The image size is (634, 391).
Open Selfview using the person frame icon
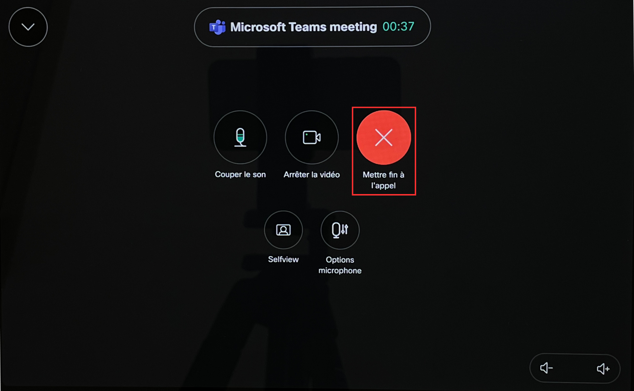(x=283, y=230)
